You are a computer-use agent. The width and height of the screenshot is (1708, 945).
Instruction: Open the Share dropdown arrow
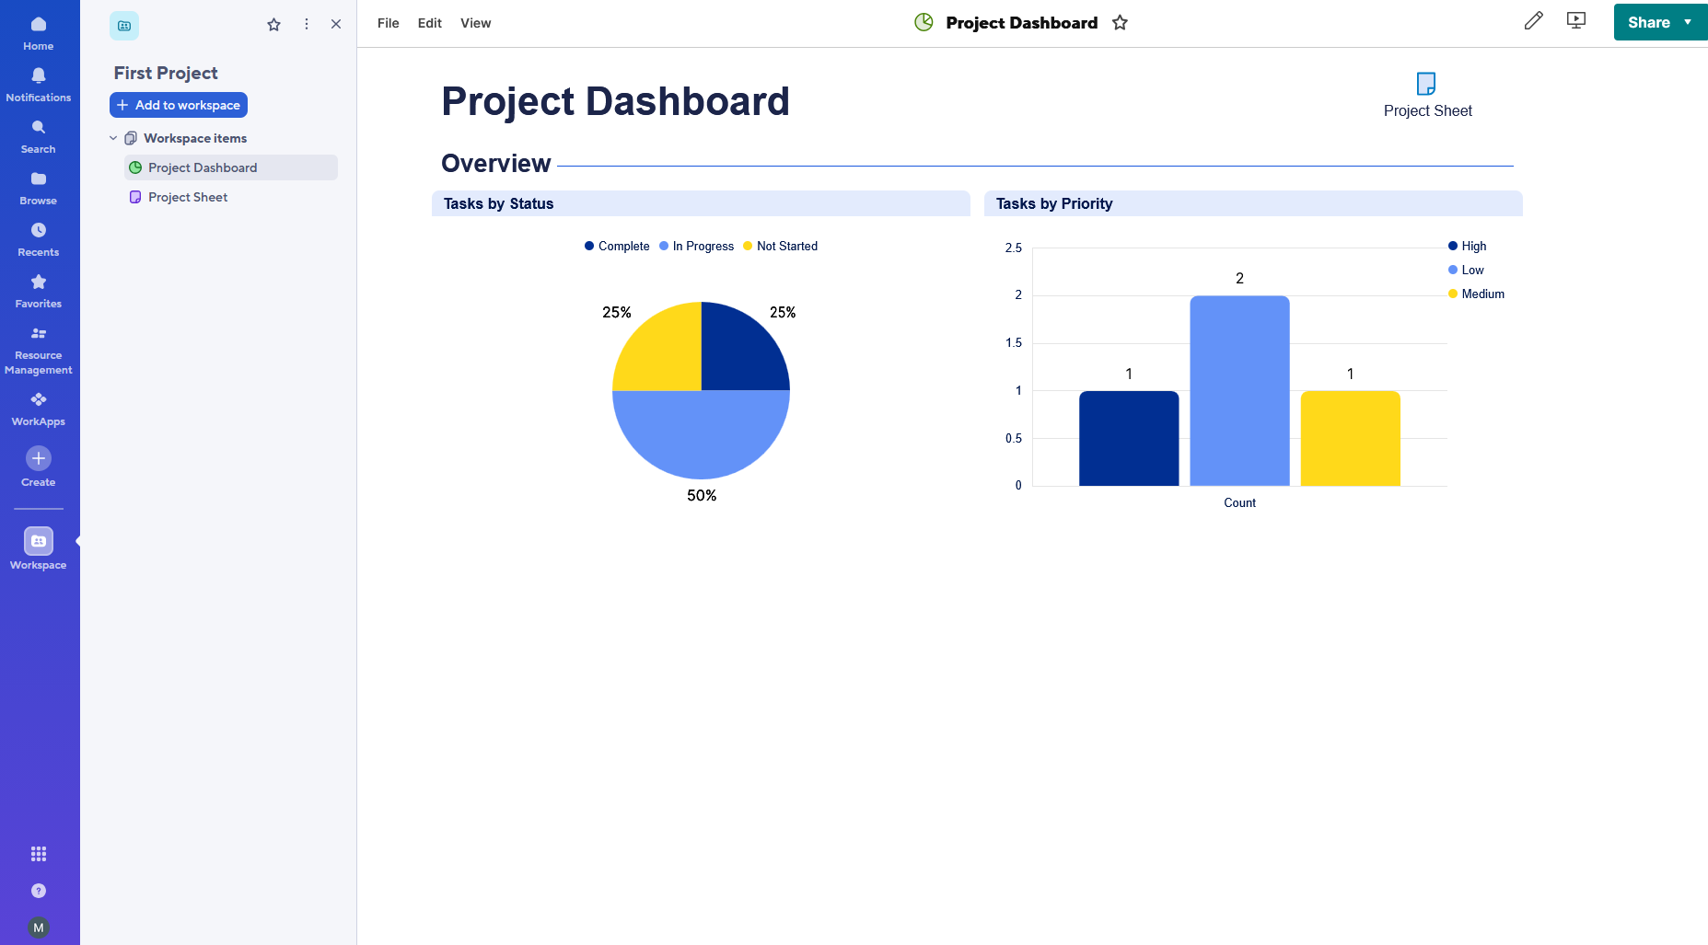click(x=1689, y=22)
